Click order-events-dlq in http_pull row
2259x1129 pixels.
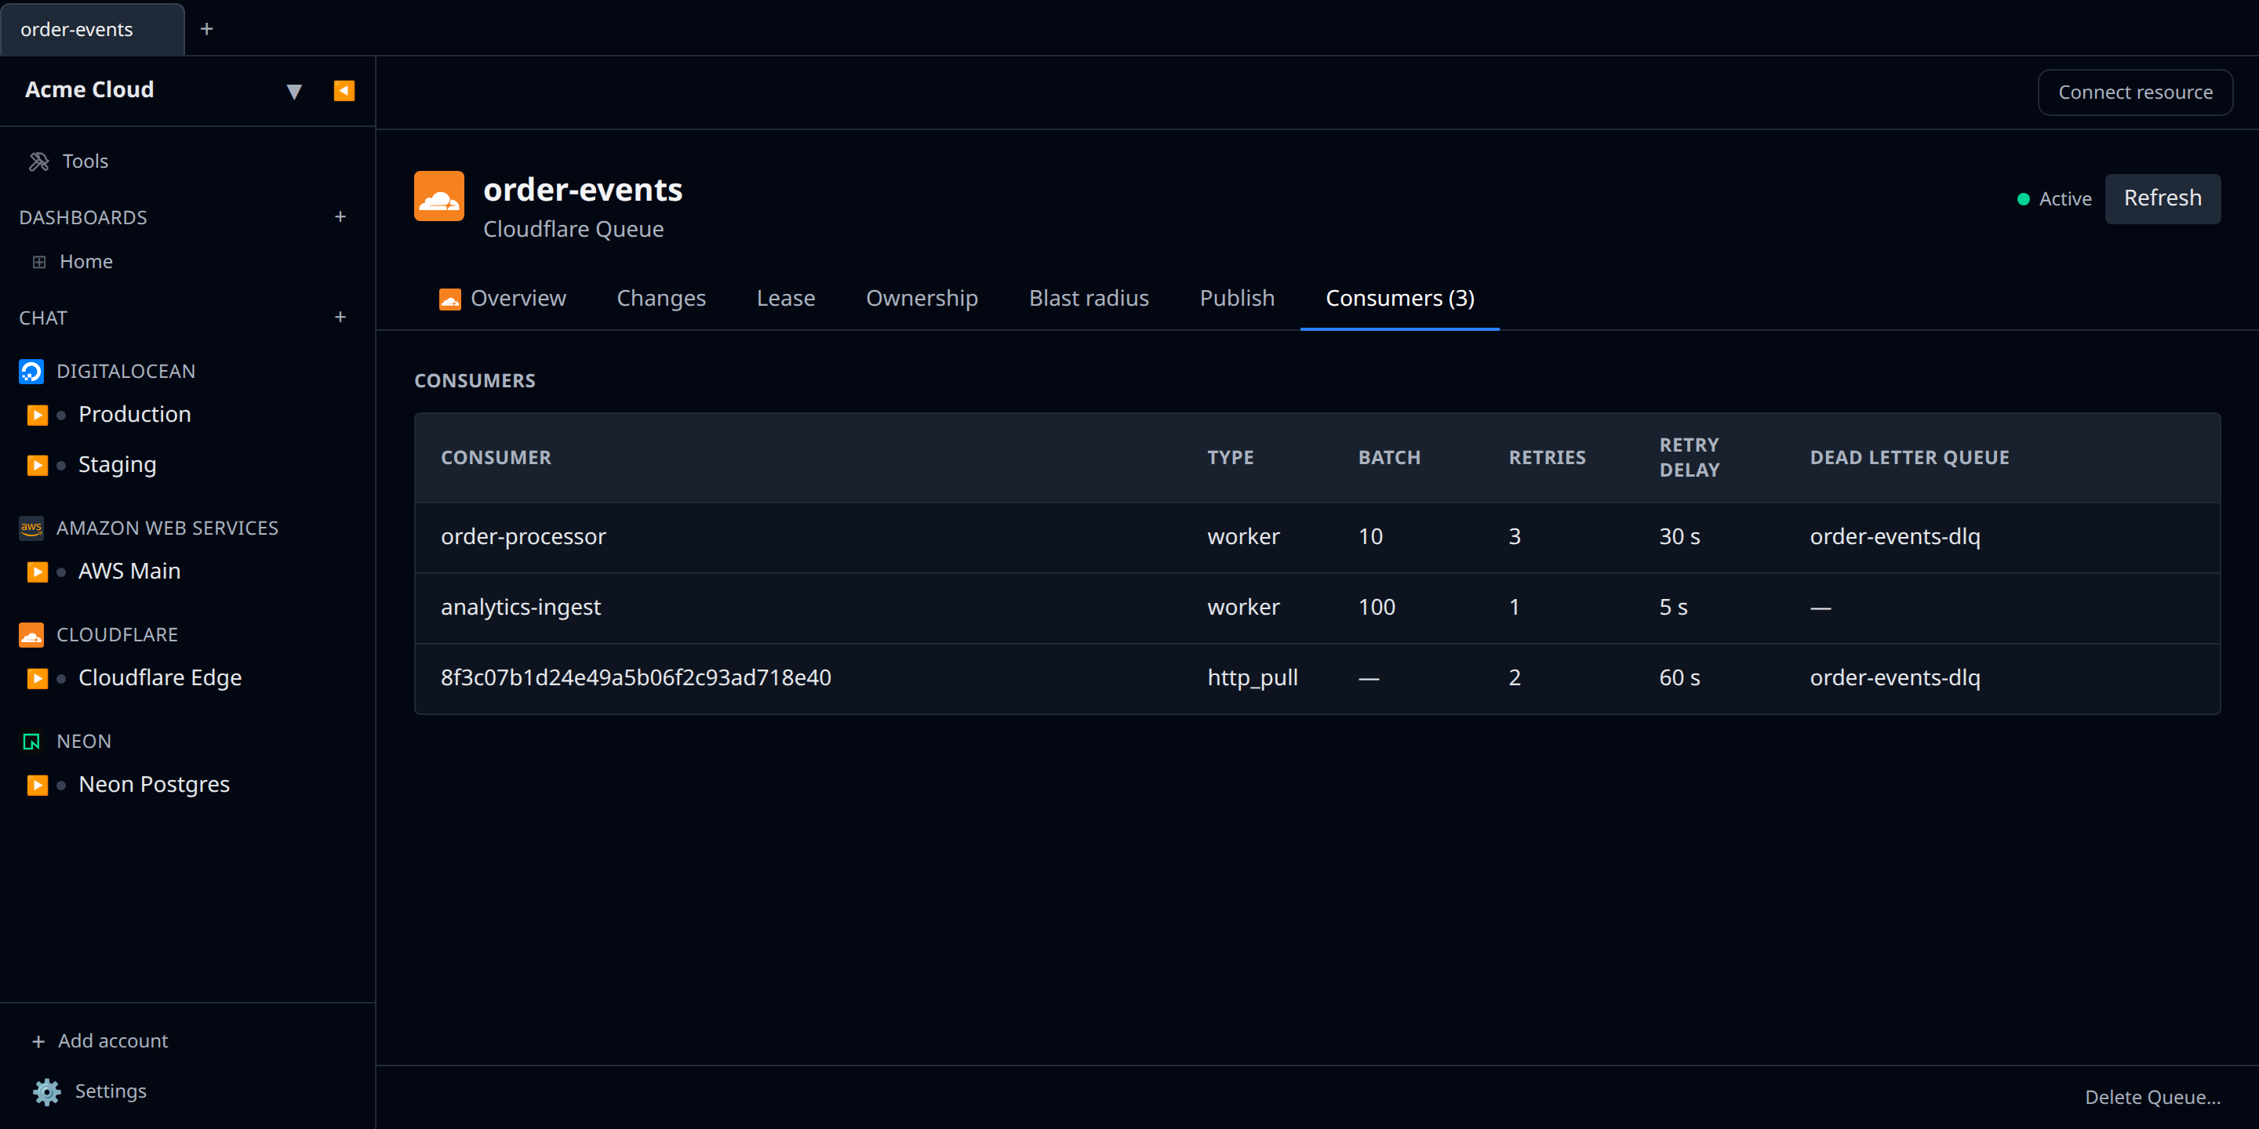coord(1894,677)
